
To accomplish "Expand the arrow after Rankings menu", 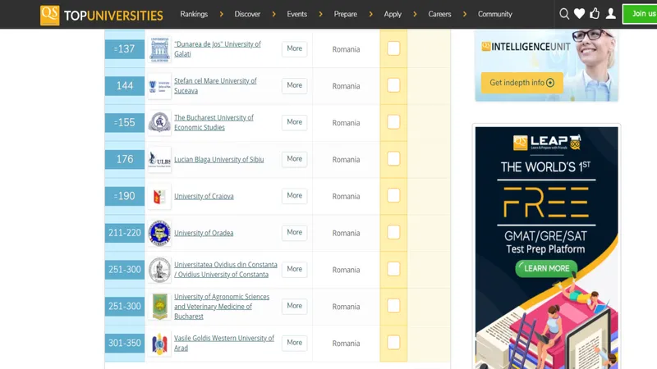I will [x=221, y=14].
